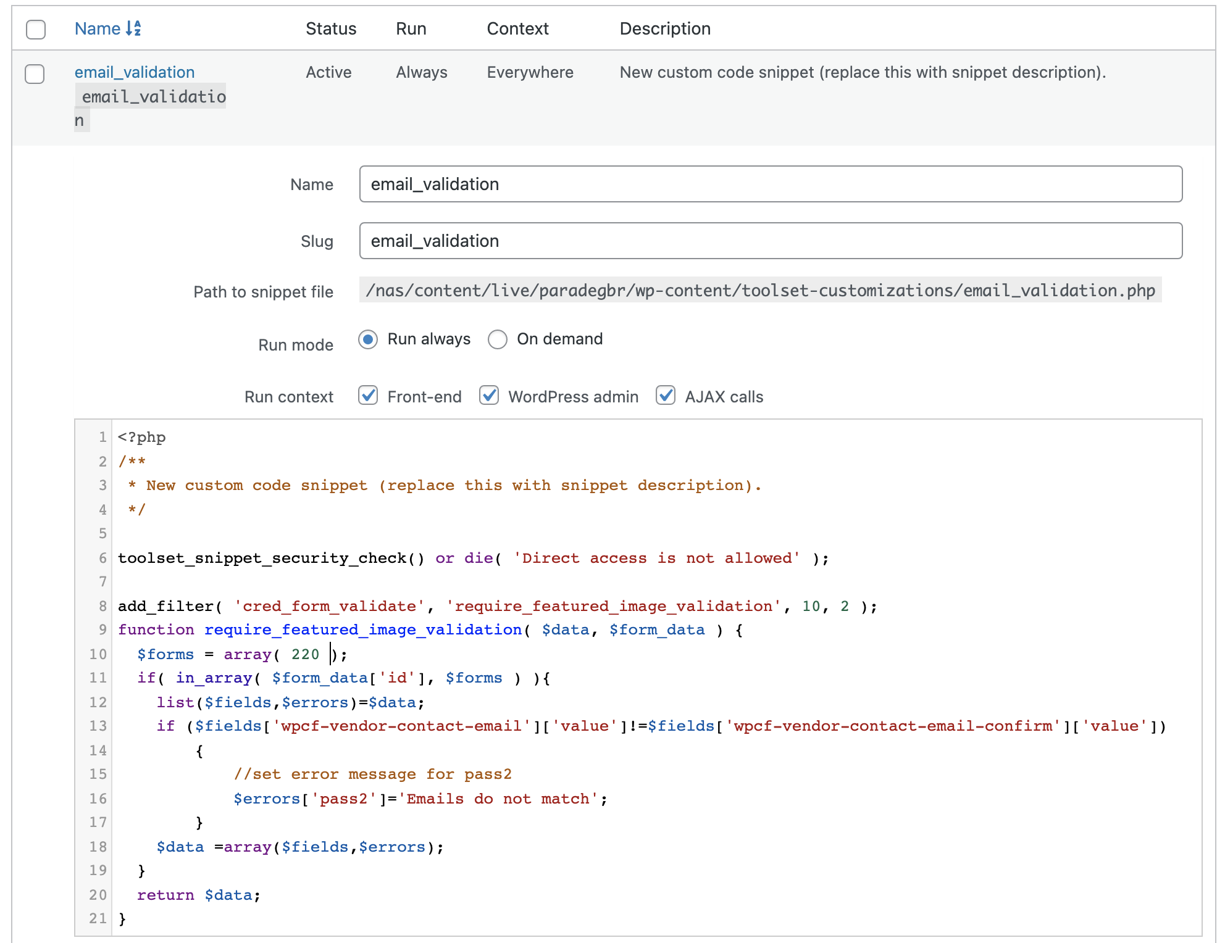This screenshot has height=943, width=1225.
Task: Click the $data =array($fields,$errors) line
Action: (300, 847)
